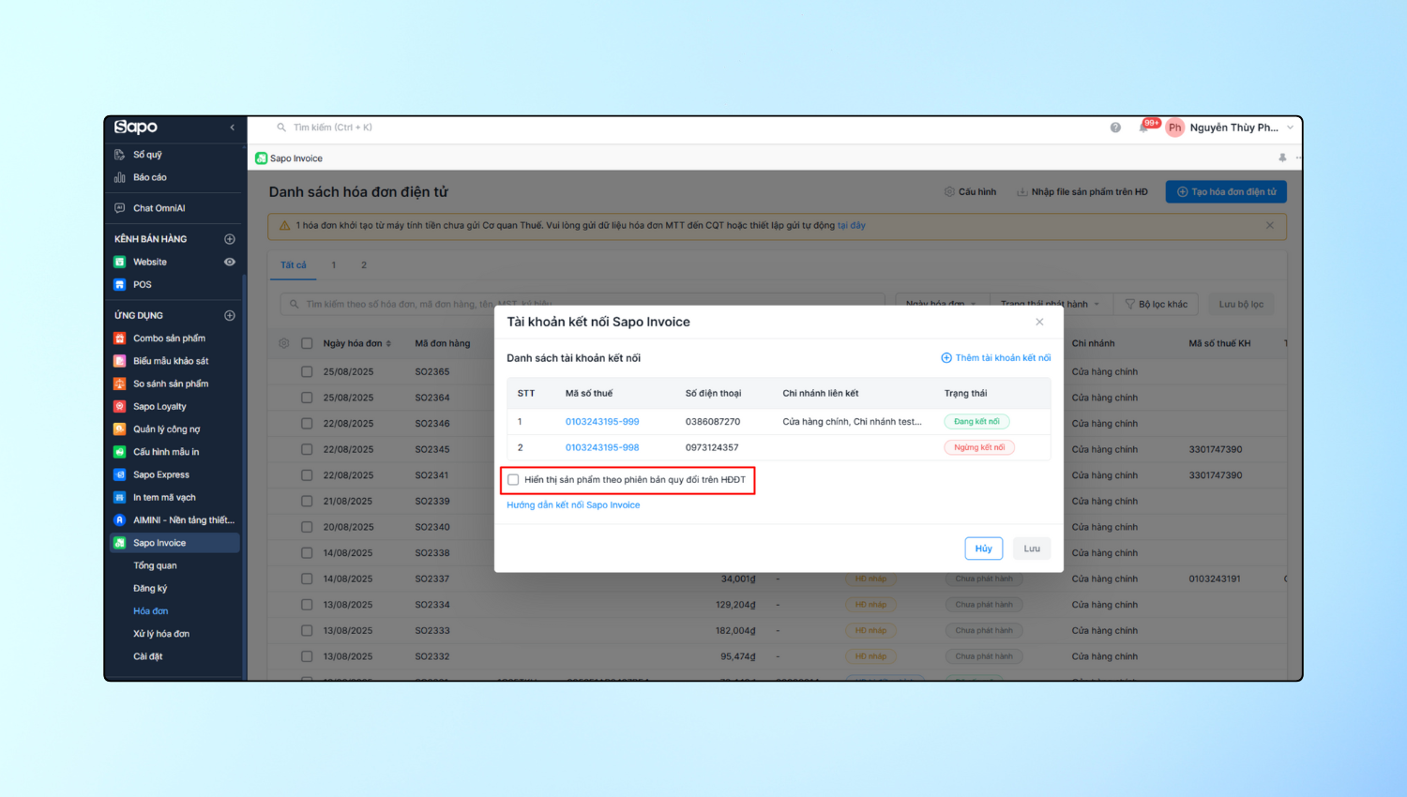Click the Hủy button
Screen dimensions: 1407x797
tap(983, 549)
